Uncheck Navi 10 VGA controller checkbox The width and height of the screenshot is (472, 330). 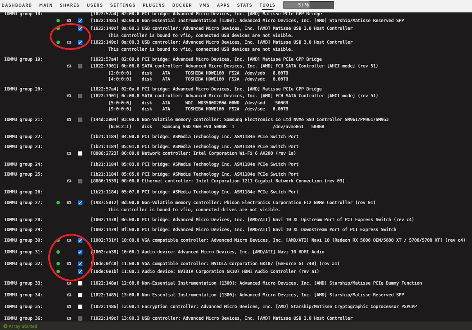click(80, 240)
